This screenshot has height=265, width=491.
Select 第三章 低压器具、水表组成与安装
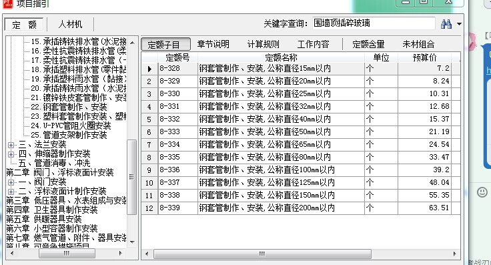[67, 200]
